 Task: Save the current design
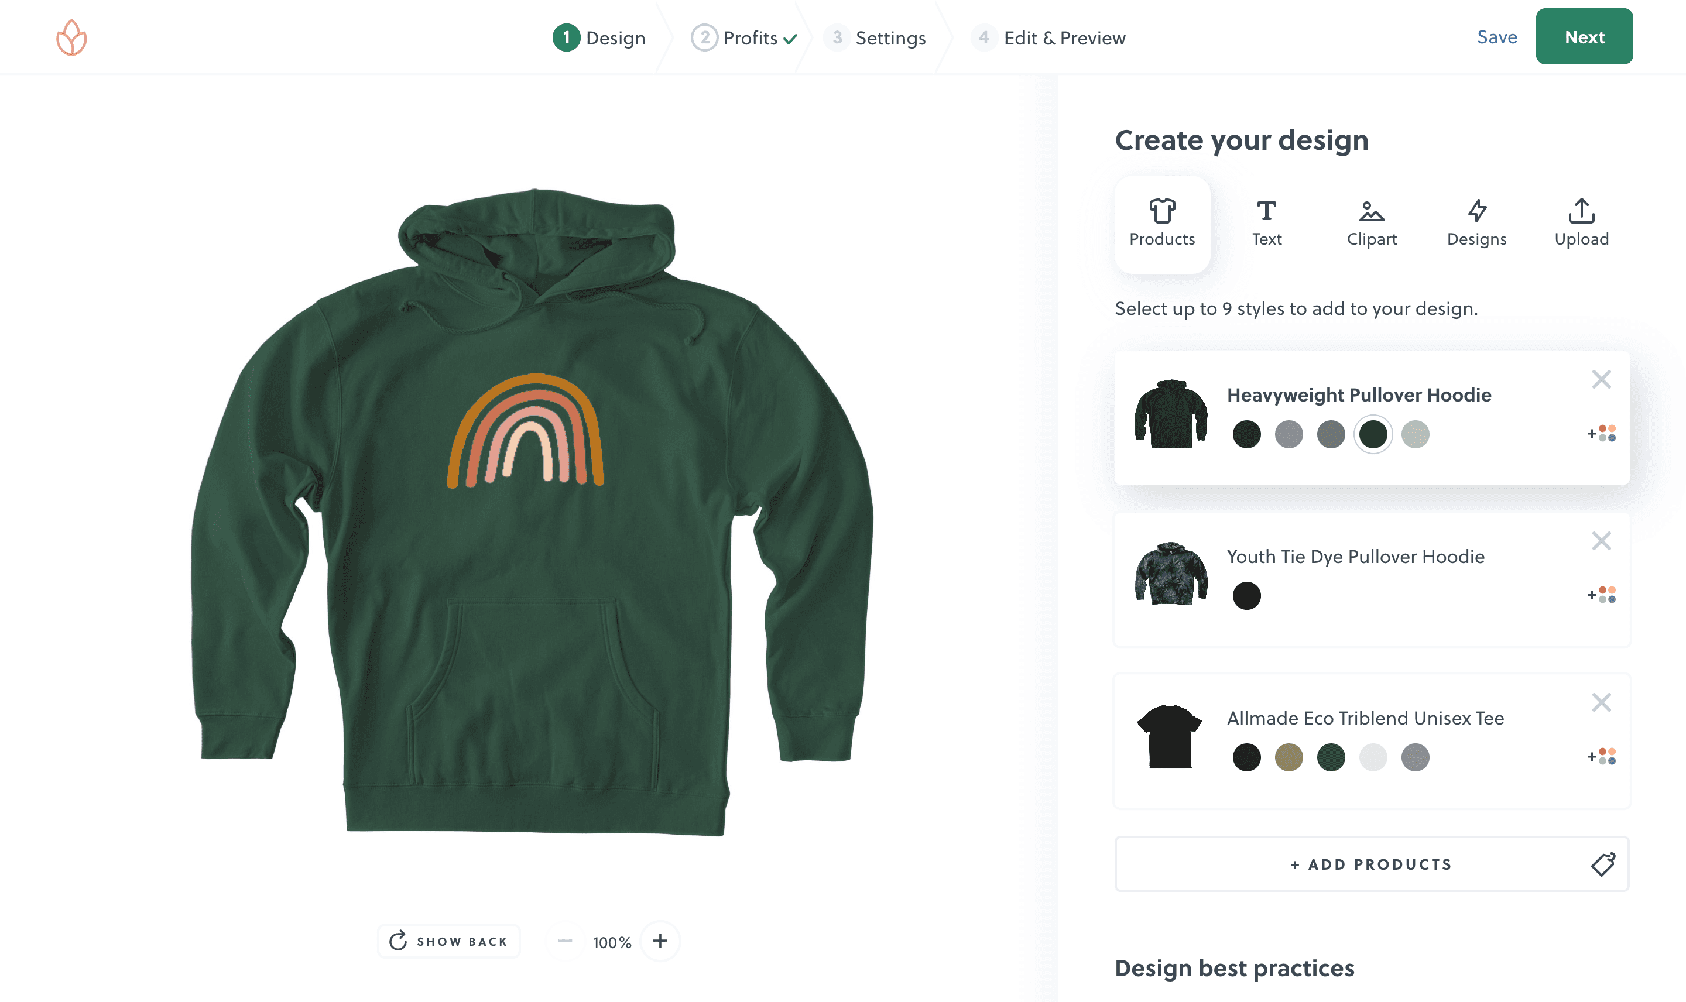pyautogui.click(x=1497, y=37)
